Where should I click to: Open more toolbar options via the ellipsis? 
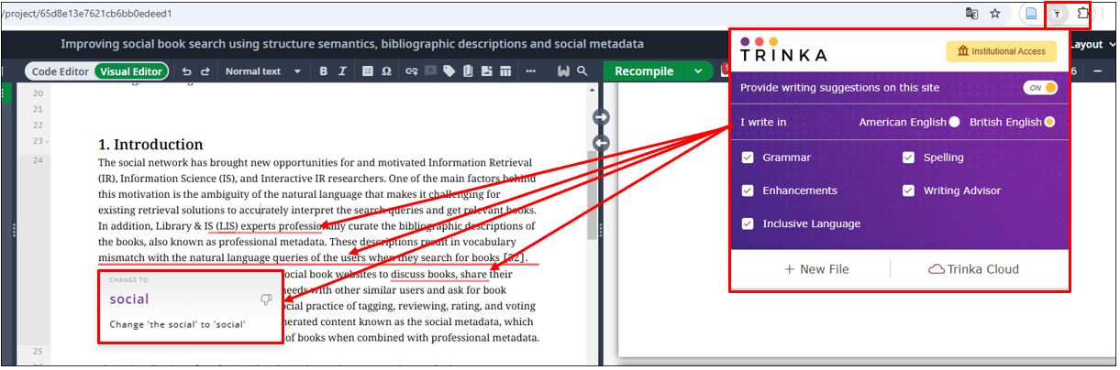(x=531, y=71)
